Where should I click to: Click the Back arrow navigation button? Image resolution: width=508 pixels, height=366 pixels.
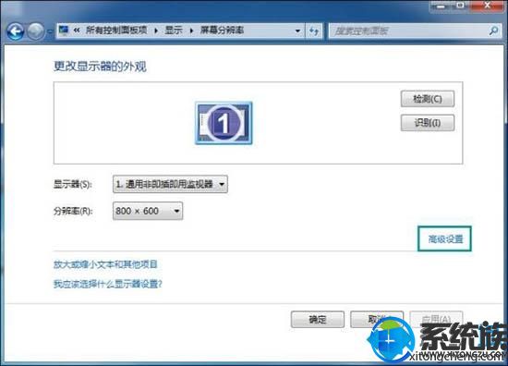tap(15, 31)
